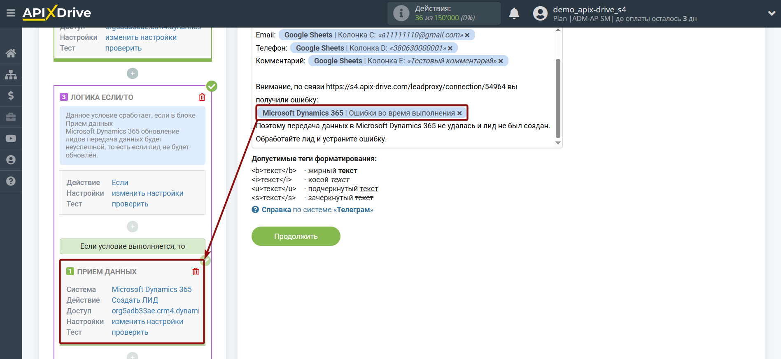Remove the Google Sheets Колонка E tag
Viewport: 781px width, 359px height.
[x=501, y=61]
